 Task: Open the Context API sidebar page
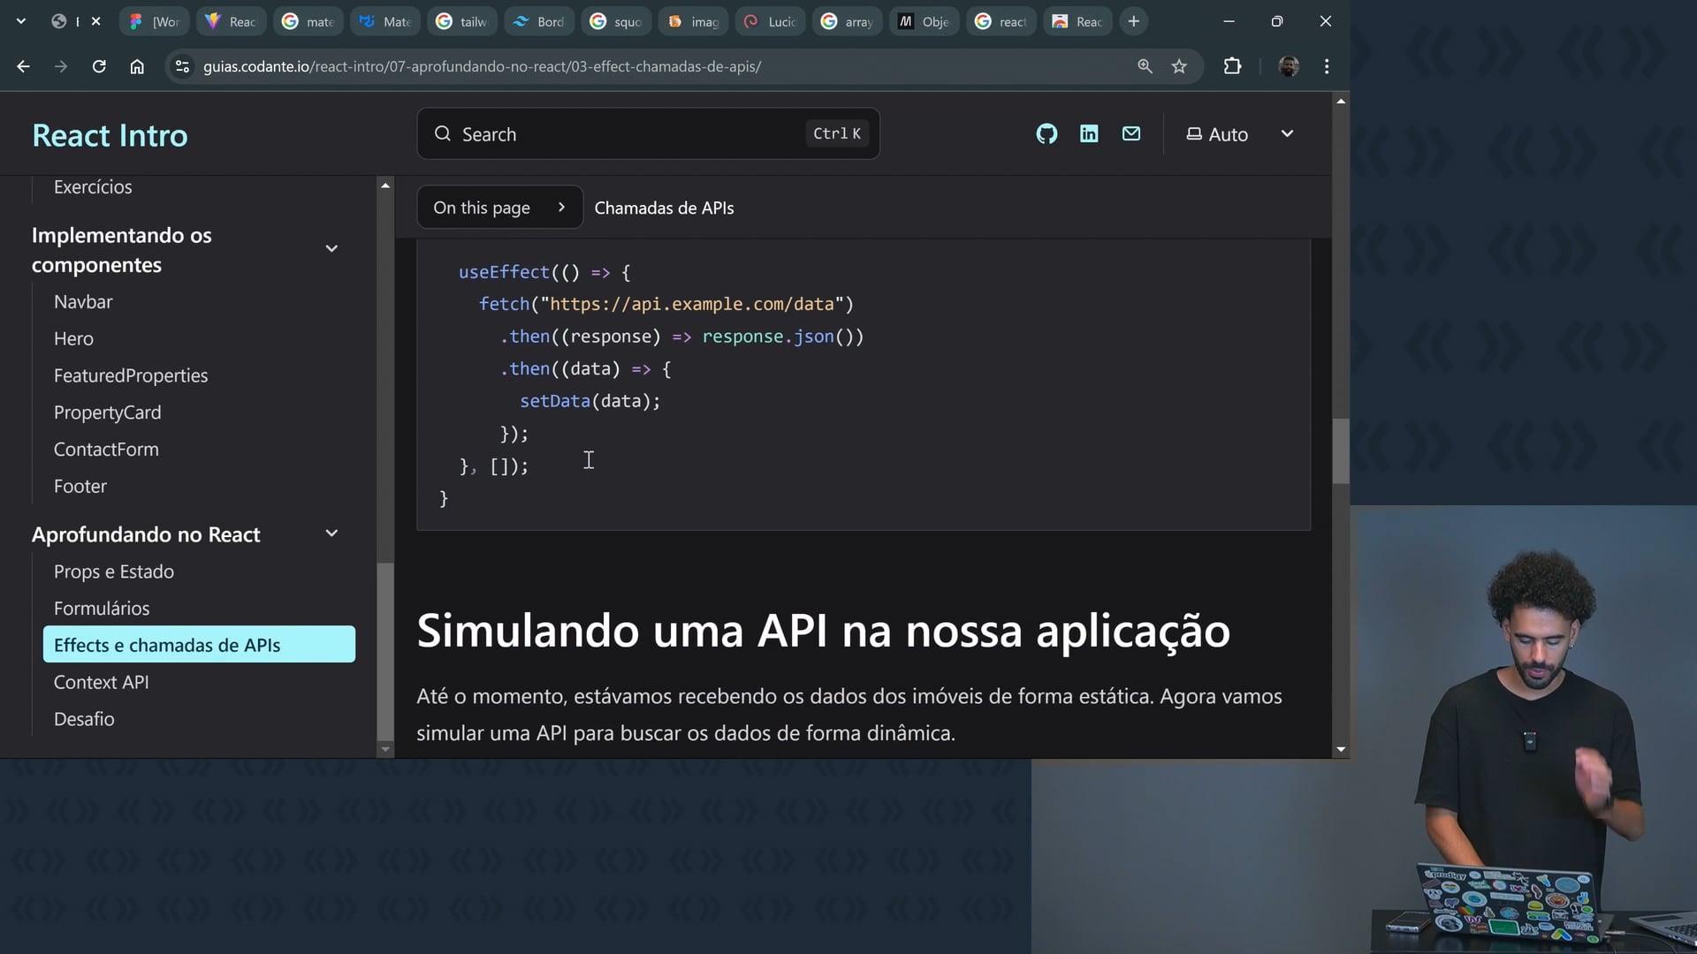[101, 682]
